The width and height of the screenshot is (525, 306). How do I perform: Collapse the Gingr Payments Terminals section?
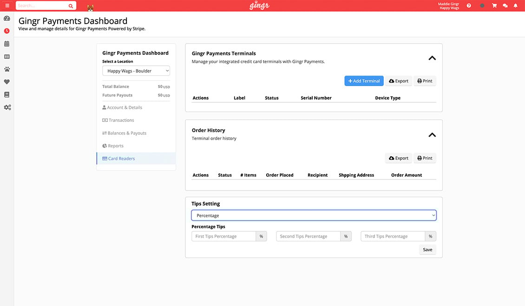432,58
